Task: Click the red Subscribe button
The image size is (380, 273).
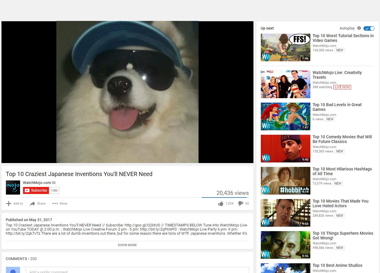Action: [36, 190]
